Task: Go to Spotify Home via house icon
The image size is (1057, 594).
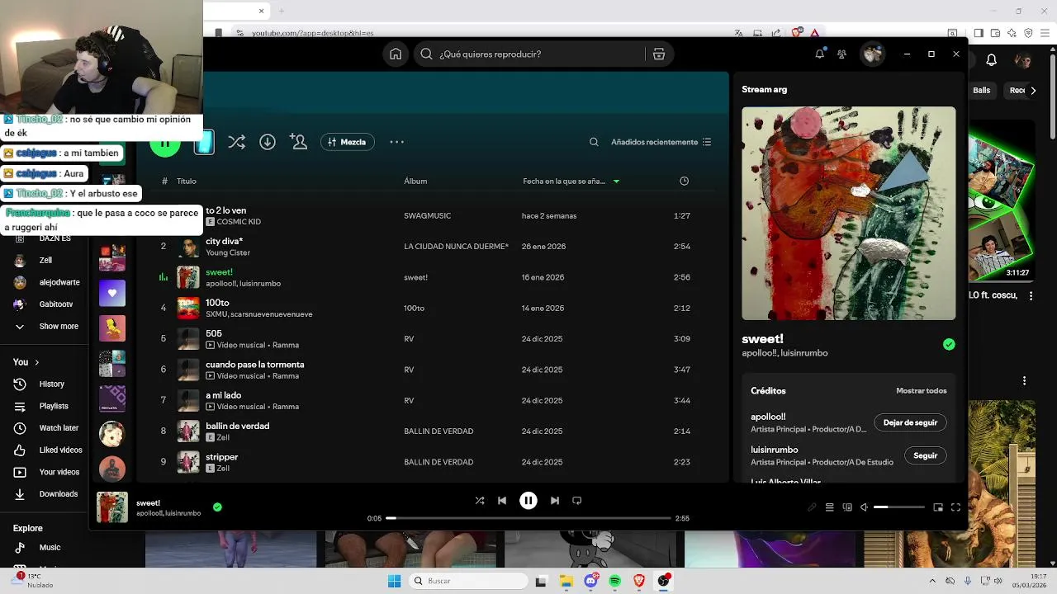Action: coord(396,54)
